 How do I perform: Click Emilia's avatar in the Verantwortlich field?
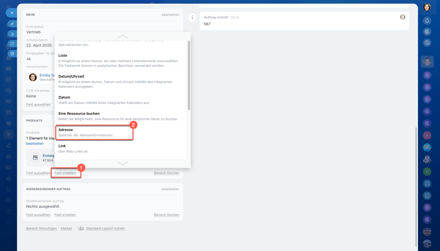(33, 77)
